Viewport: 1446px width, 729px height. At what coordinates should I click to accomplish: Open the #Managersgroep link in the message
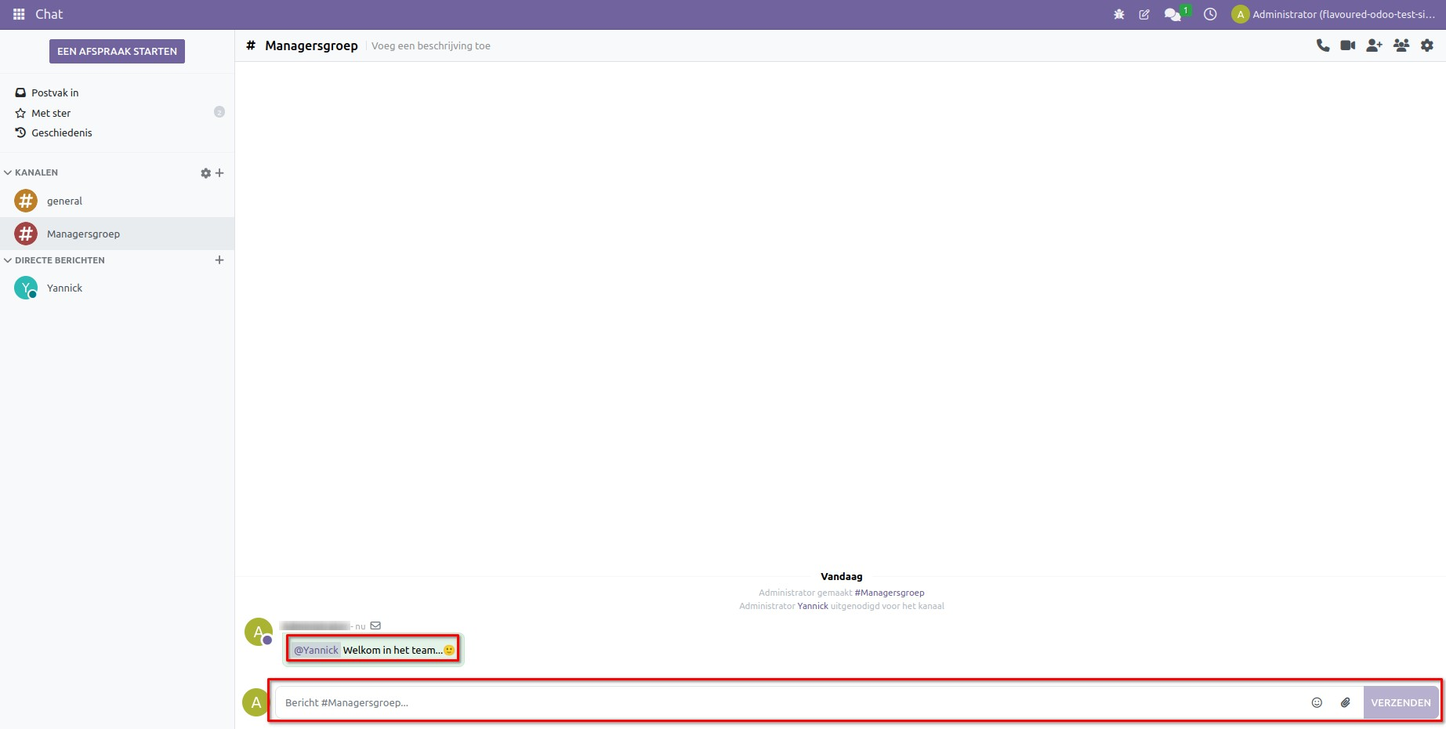point(890,593)
